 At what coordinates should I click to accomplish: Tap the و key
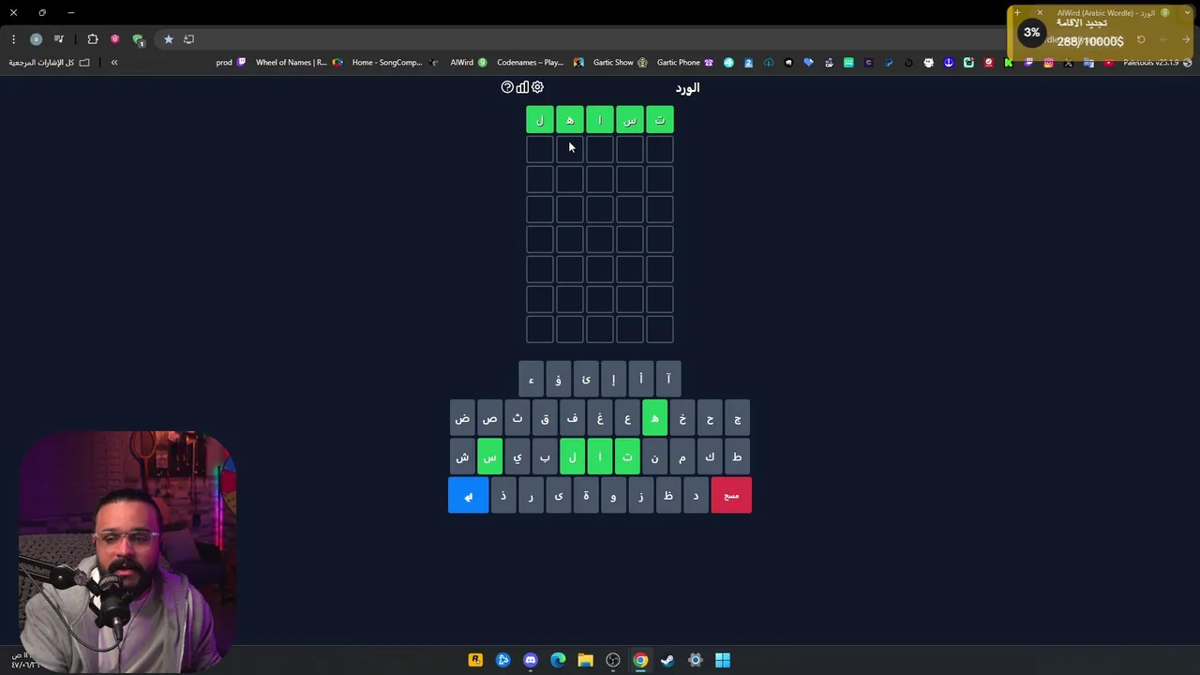point(613,495)
